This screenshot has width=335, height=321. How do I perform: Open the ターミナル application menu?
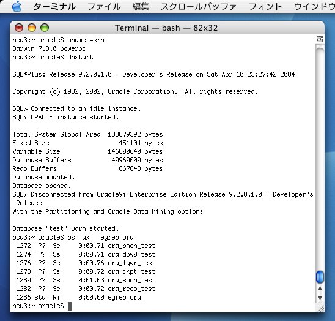[54, 7]
